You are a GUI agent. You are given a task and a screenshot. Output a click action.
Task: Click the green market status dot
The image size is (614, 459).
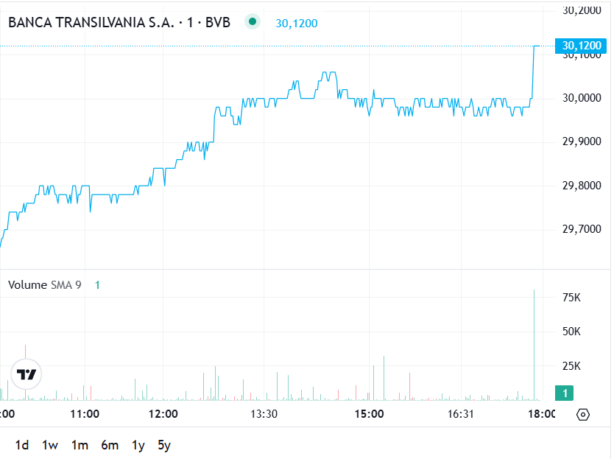(253, 22)
